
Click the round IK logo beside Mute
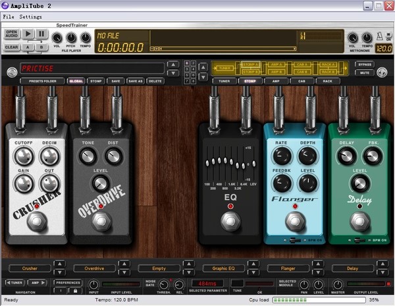382,73
